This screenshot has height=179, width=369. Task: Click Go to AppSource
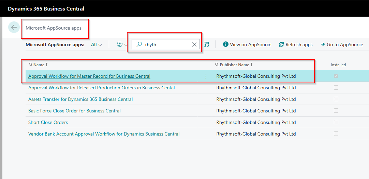click(342, 44)
